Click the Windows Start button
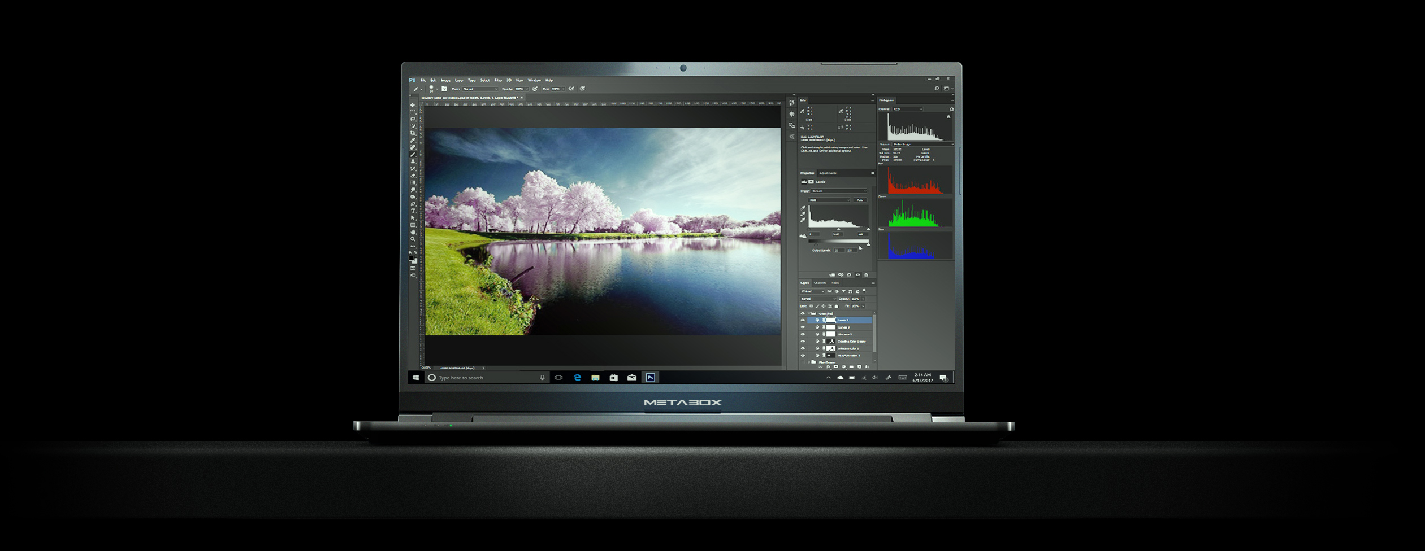 (x=415, y=377)
